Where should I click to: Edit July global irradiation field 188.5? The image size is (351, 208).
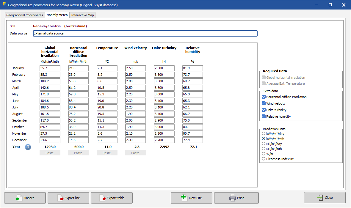coord(50,107)
